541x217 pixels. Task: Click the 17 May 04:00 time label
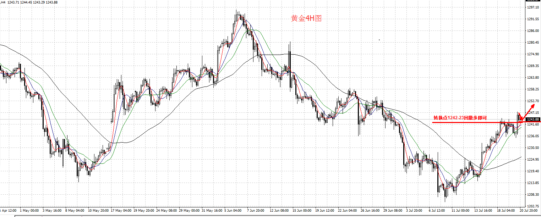click(x=120, y=210)
